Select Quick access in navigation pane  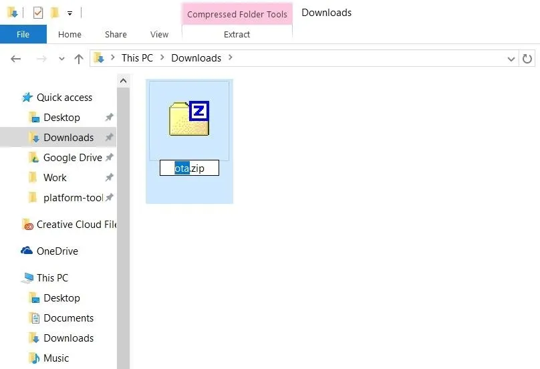pos(64,98)
